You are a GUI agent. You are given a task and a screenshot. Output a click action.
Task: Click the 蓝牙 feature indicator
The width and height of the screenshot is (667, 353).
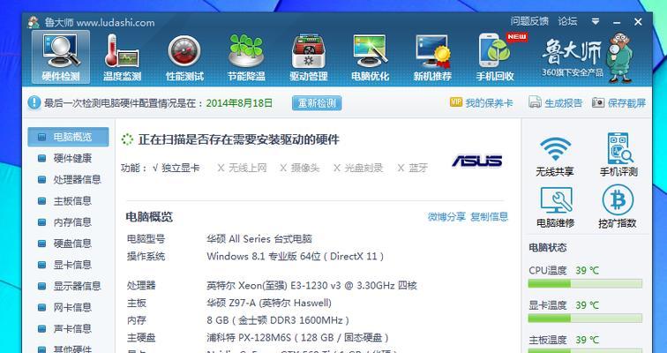[x=413, y=168]
